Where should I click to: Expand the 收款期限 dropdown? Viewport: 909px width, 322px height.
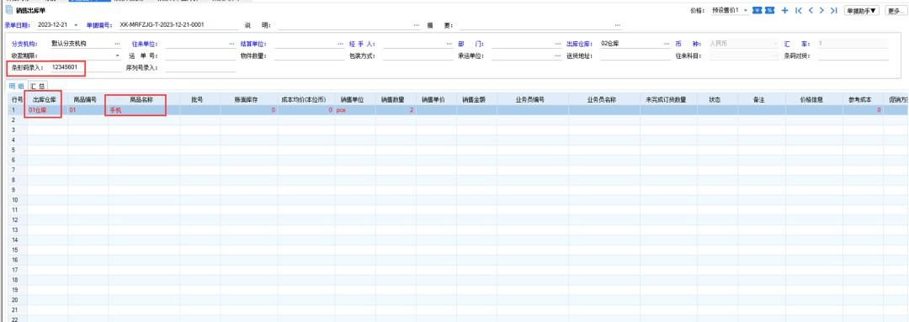click(x=118, y=56)
